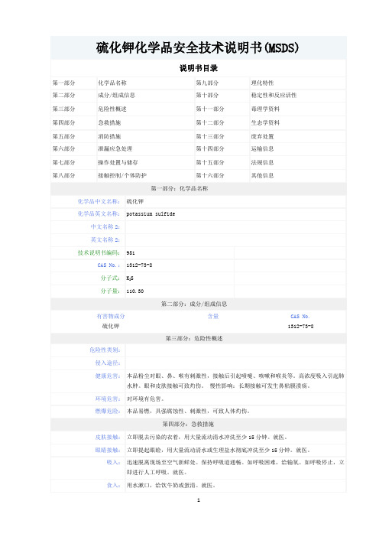Click the 毒理学资料 contents entry
379x537 pixels.
265,109
